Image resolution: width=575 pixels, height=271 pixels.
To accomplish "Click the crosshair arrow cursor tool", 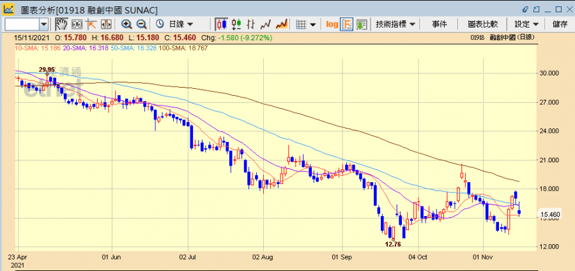I will [91, 24].
